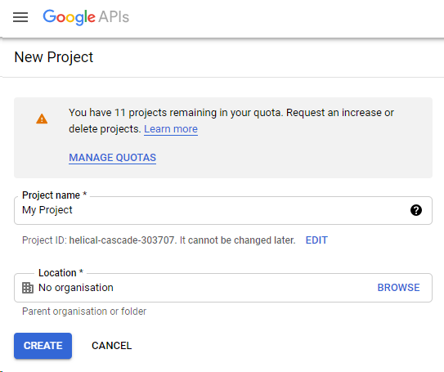Click the organisation building icon
The image size is (444, 372).
coord(28,288)
